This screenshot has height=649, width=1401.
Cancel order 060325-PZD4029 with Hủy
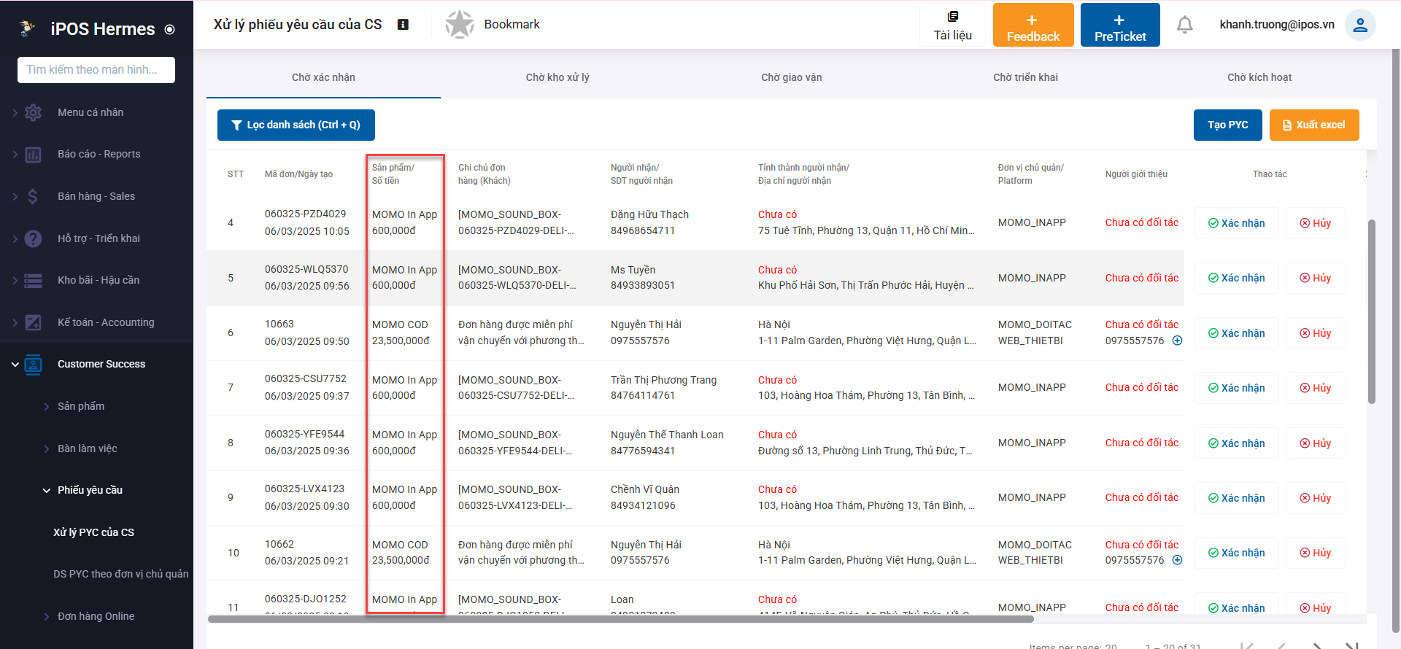[1315, 223]
